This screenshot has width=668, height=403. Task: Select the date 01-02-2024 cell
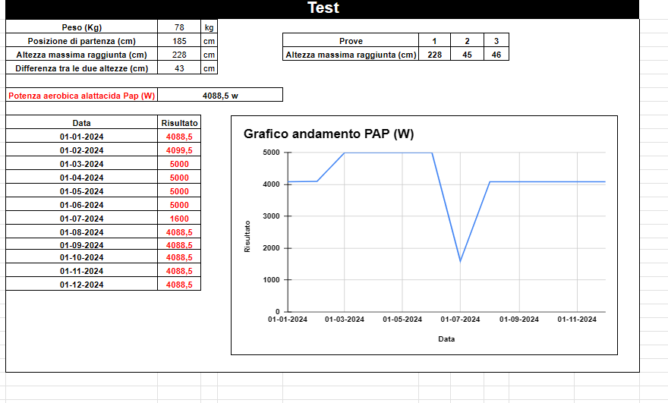[81, 150]
